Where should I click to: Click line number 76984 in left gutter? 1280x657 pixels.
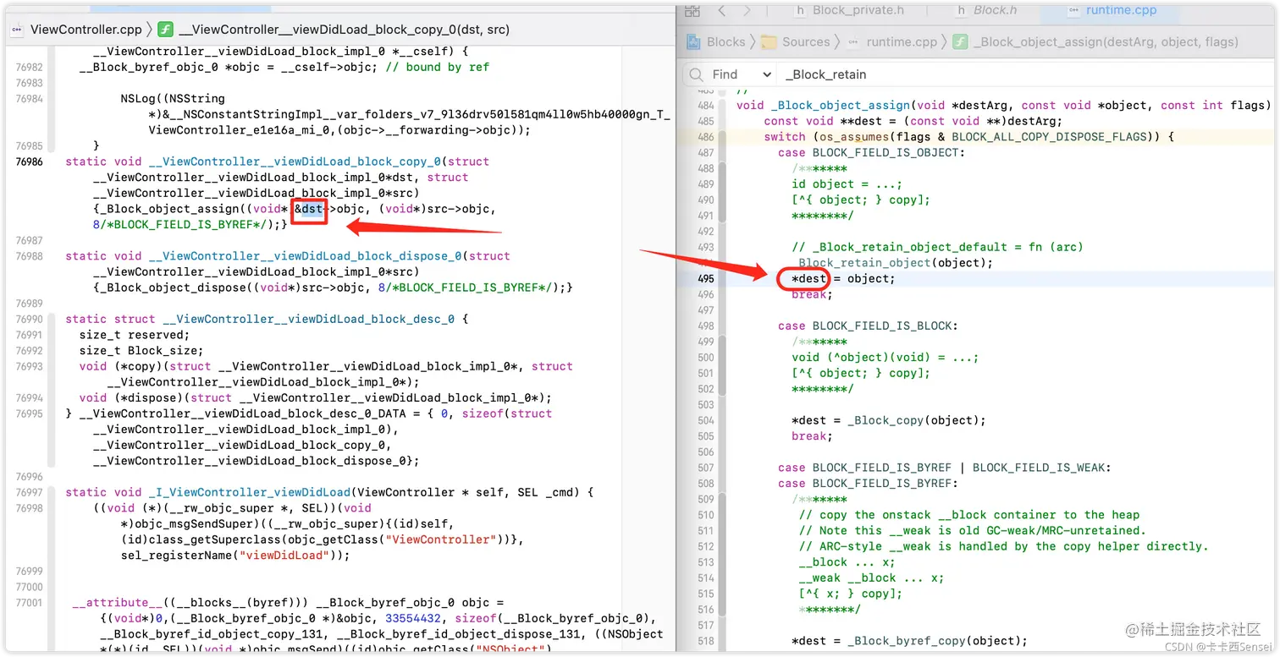coord(29,99)
